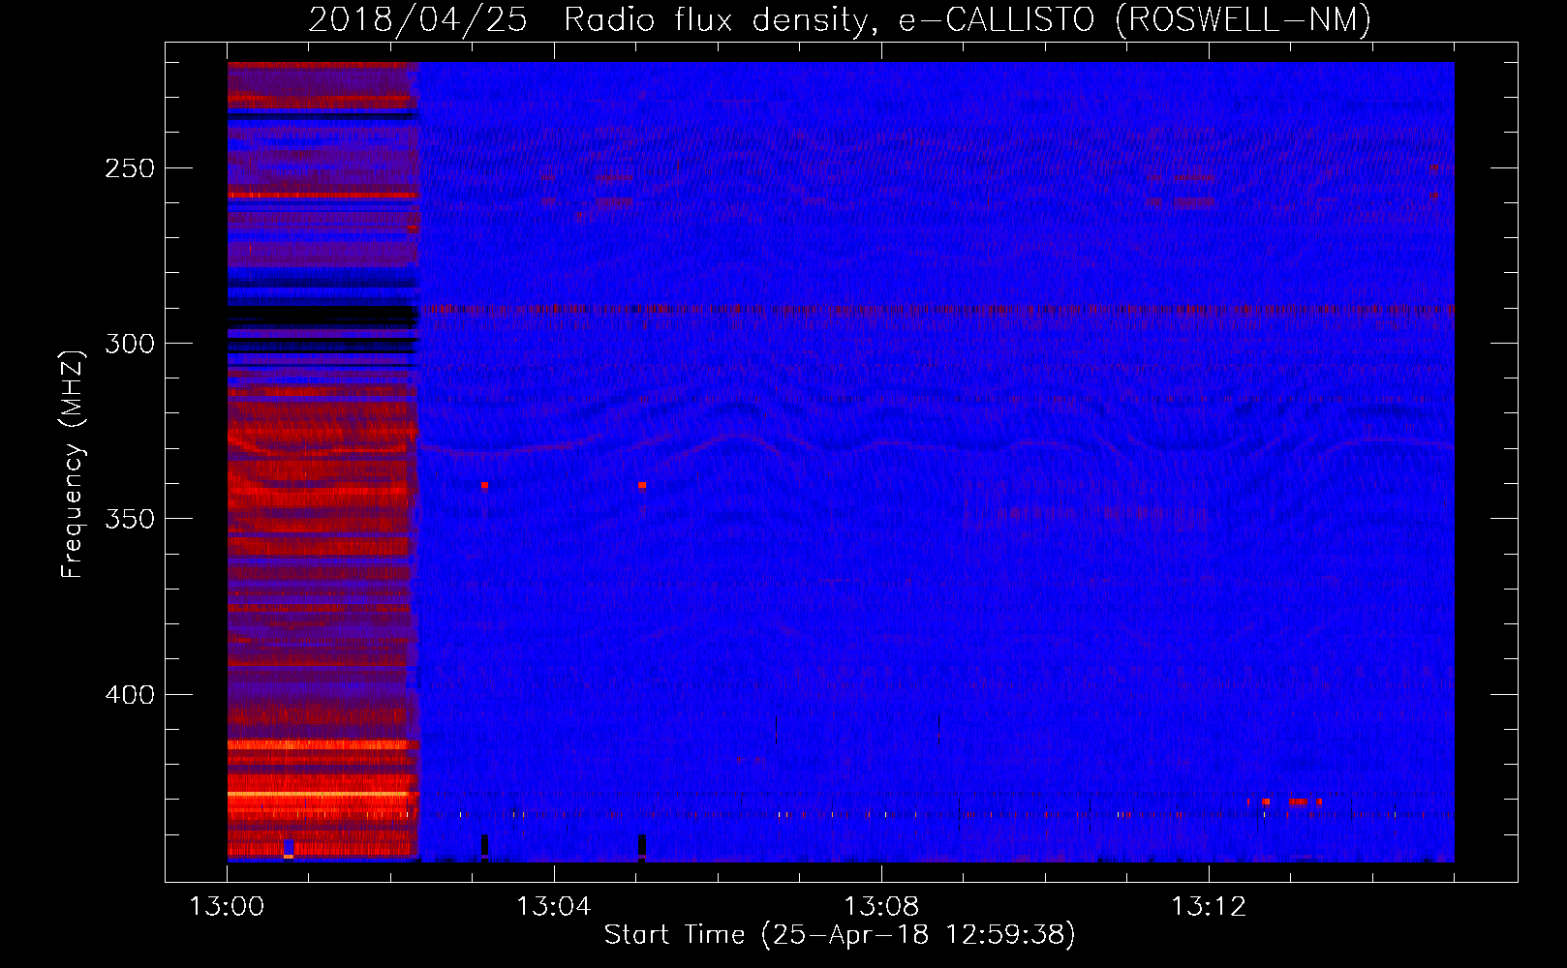Click the 13:08 time tick label
1567x968 pixels.
point(881,906)
